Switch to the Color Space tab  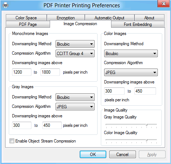tap(26, 18)
